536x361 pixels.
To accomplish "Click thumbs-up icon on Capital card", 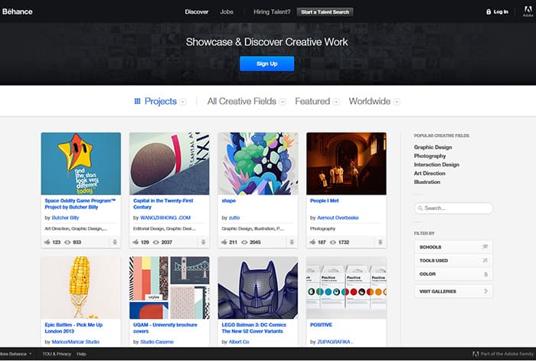I will [136, 242].
